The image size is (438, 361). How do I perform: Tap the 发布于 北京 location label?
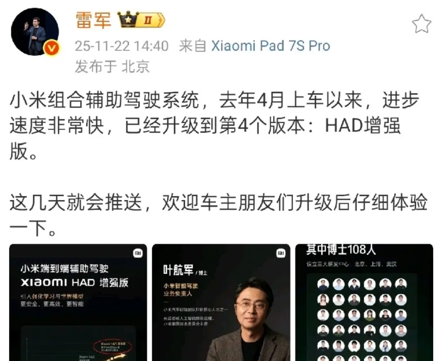coord(112,67)
